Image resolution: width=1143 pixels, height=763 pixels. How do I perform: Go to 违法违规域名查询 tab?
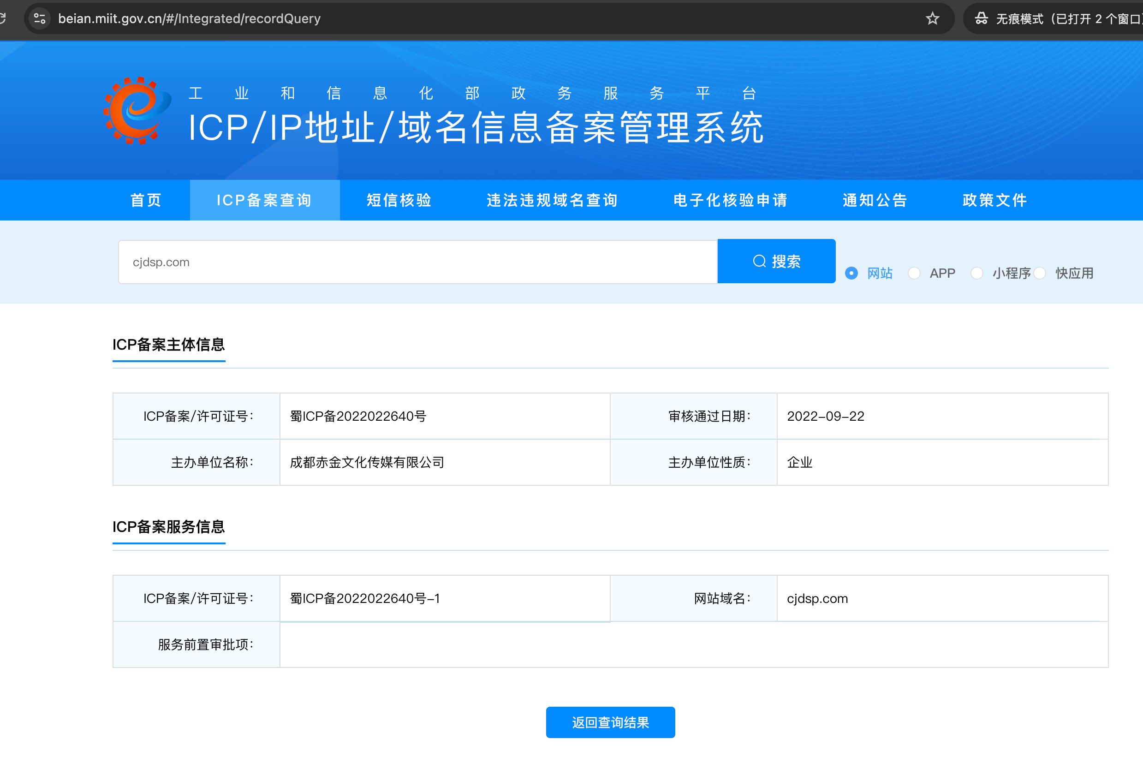[552, 200]
